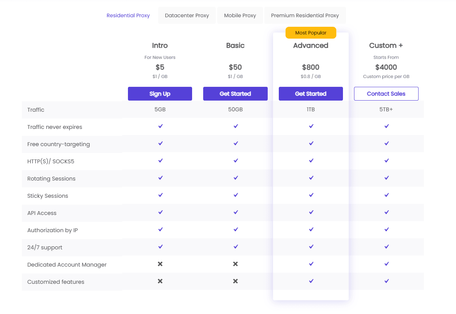Screen dimensions: 456x314
Task: Click the Sign Up button for Intro plan
Action: [x=160, y=94]
